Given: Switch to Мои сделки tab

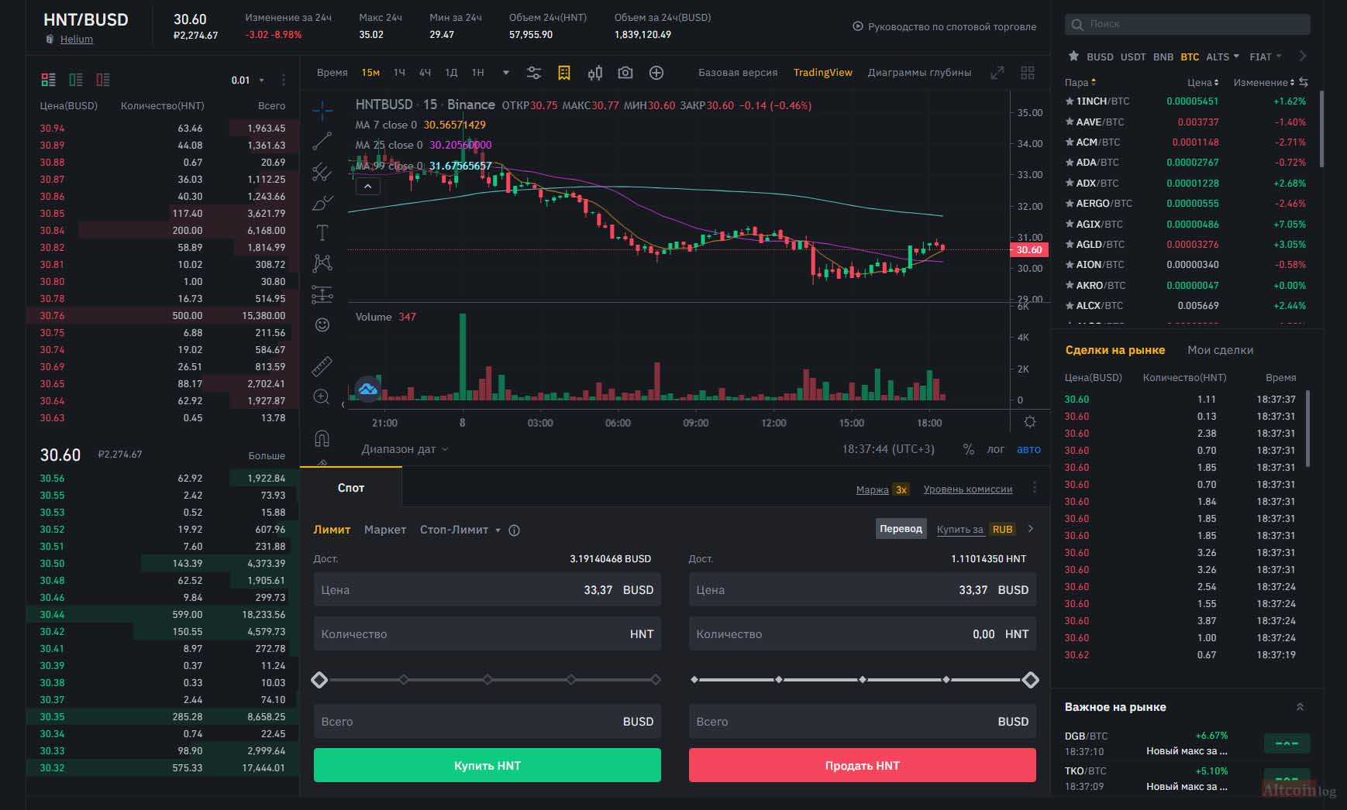Looking at the screenshot, I should pyautogui.click(x=1220, y=350).
